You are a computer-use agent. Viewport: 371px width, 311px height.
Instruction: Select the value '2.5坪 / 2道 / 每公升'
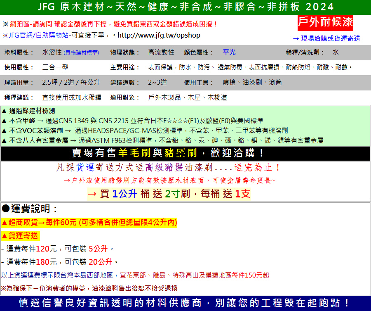tap(71, 83)
